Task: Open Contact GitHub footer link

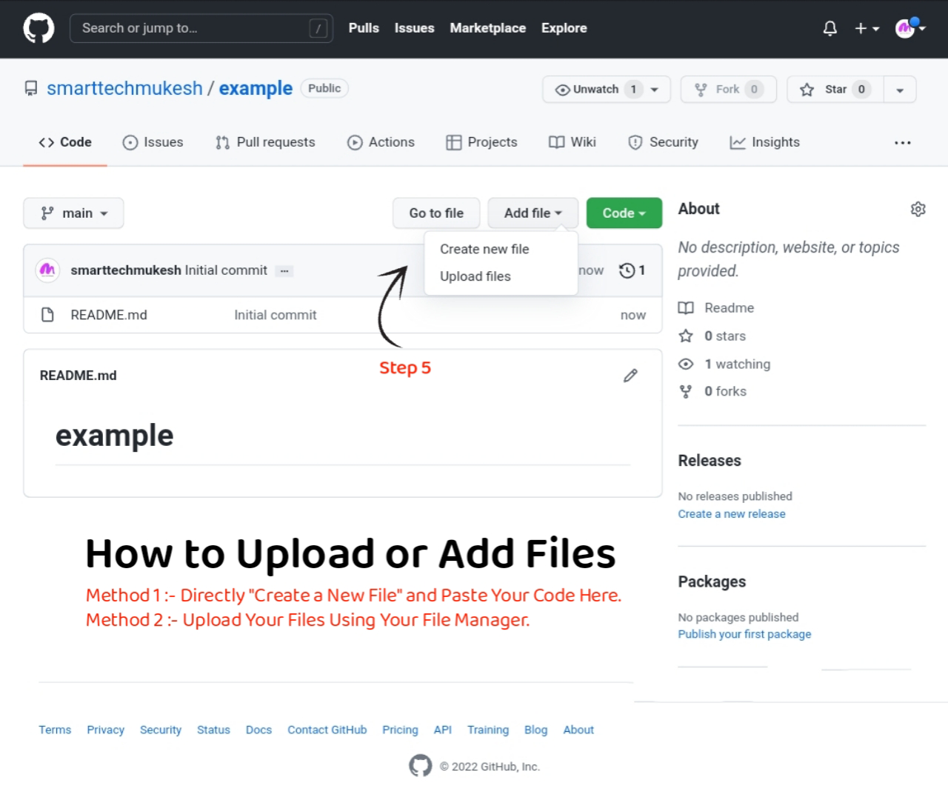Action: (x=327, y=730)
